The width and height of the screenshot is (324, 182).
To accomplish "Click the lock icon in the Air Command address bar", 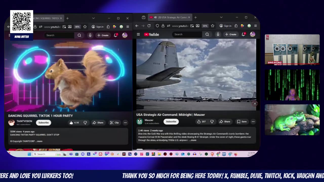I will [163, 26].
